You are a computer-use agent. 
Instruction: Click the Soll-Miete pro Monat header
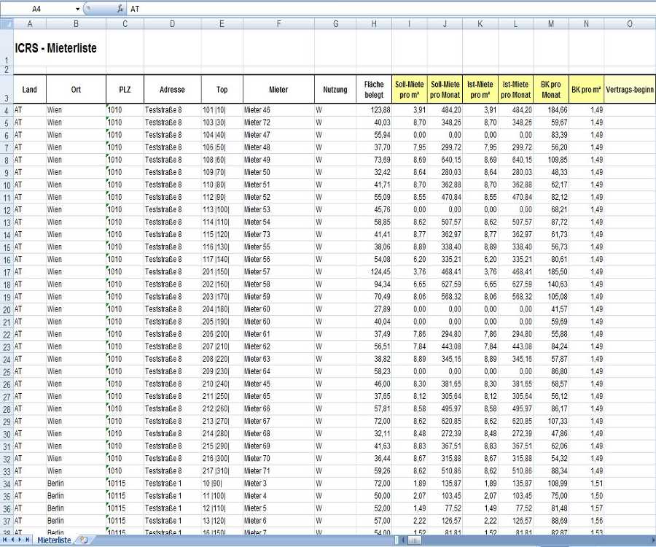(445, 89)
